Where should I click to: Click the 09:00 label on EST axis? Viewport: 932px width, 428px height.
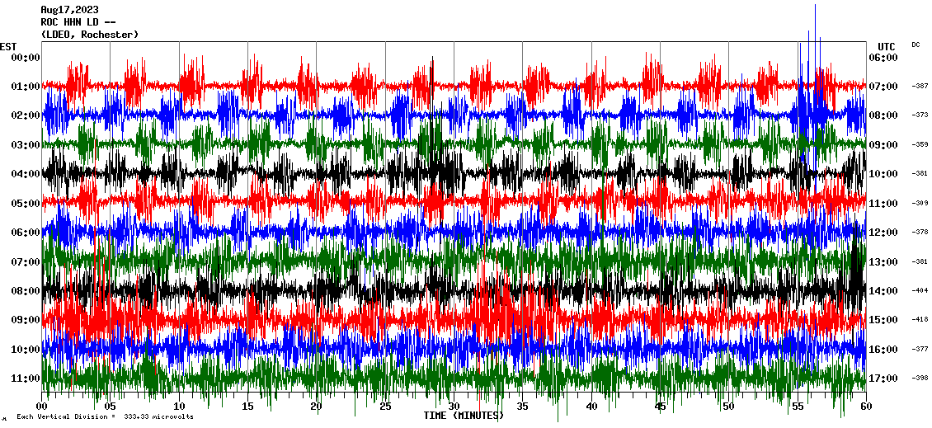tap(26, 320)
